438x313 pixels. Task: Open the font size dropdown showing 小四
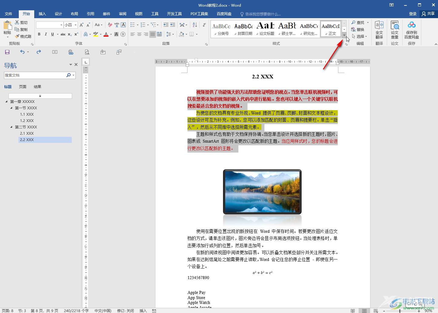[76, 25]
